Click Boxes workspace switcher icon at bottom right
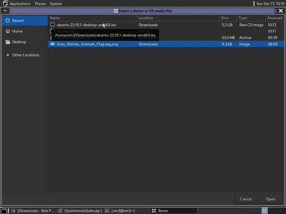 click(264, 211)
